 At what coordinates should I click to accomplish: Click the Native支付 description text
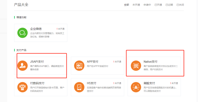(x=161, y=68)
